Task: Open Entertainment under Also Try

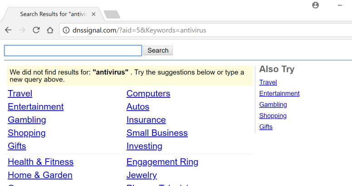Action: coord(279,94)
